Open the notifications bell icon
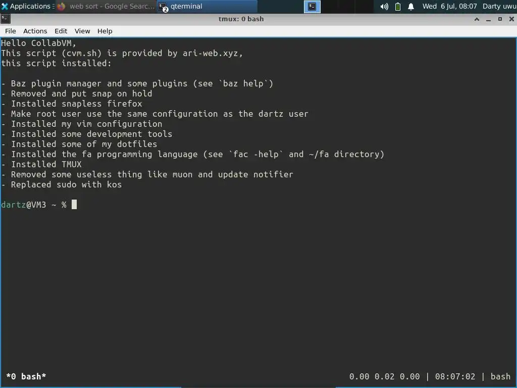Viewport: 517px width, 388px height. point(411,7)
